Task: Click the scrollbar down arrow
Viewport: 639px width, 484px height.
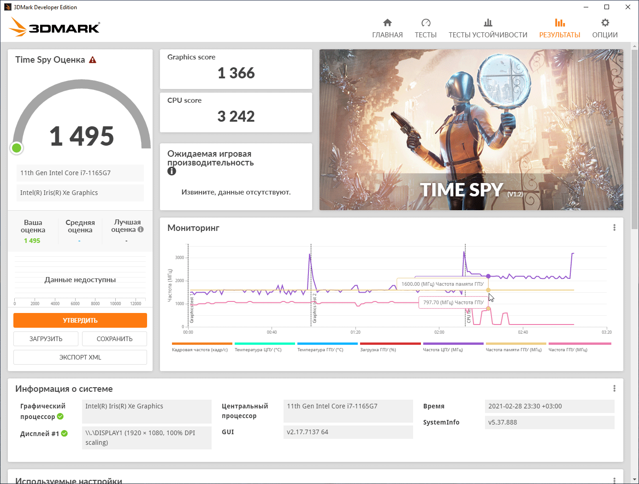Action: pyautogui.click(x=635, y=479)
